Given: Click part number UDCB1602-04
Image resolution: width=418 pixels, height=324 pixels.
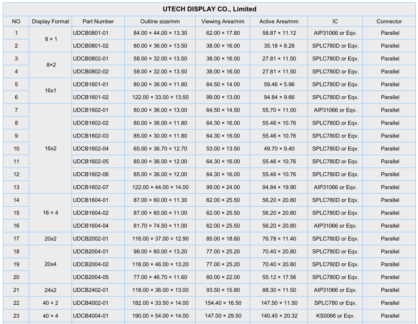Looking at the screenshot, I should click(91, 149).
